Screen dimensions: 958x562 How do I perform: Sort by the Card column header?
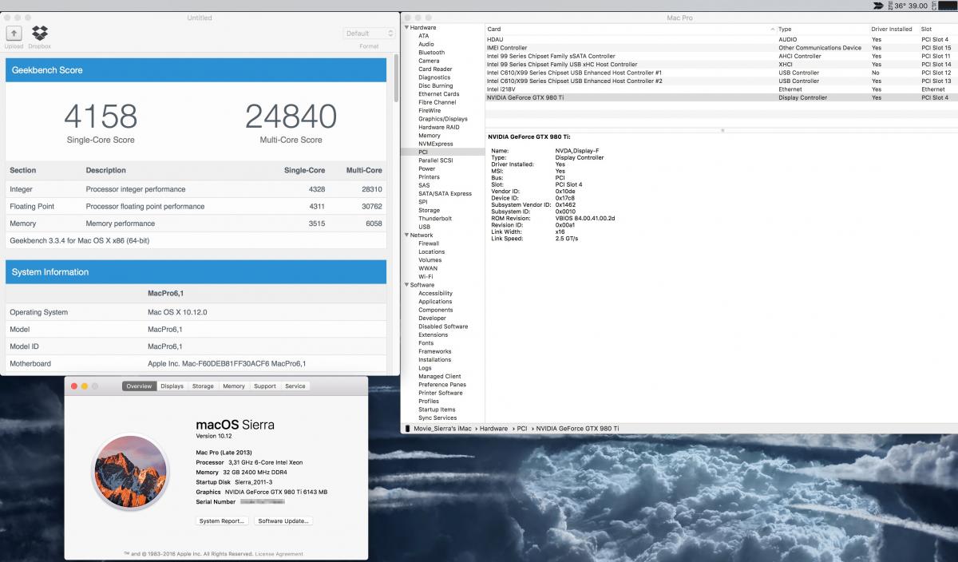(630, 29)
